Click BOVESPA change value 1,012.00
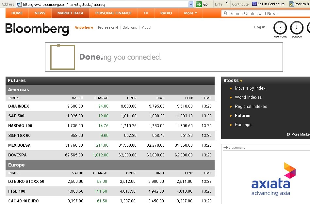This screenshot has height=204, width=310. (x=100, y=155)
